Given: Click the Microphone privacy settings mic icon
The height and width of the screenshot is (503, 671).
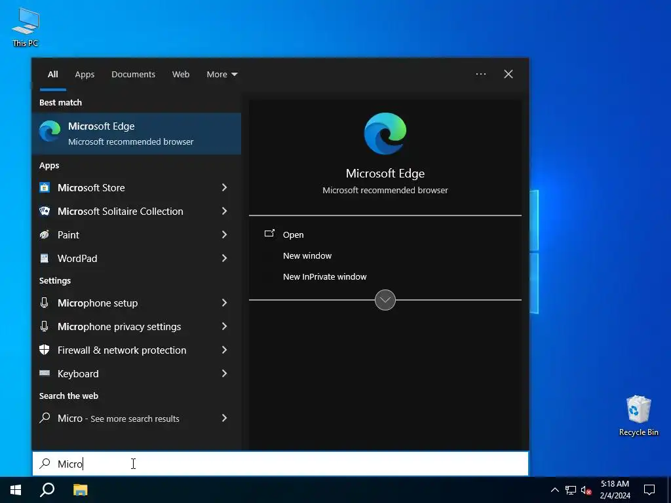Looking at the screenshot, I should (44, 326).
